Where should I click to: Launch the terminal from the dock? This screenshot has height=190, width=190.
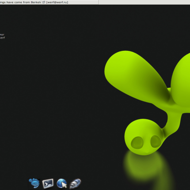(48, 183)
